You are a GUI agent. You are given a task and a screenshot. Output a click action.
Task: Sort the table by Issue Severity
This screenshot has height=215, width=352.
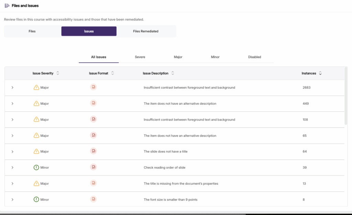point(58,73)
